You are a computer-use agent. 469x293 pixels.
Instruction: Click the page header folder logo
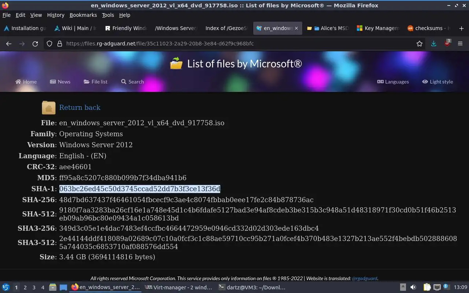click(176, 63)
